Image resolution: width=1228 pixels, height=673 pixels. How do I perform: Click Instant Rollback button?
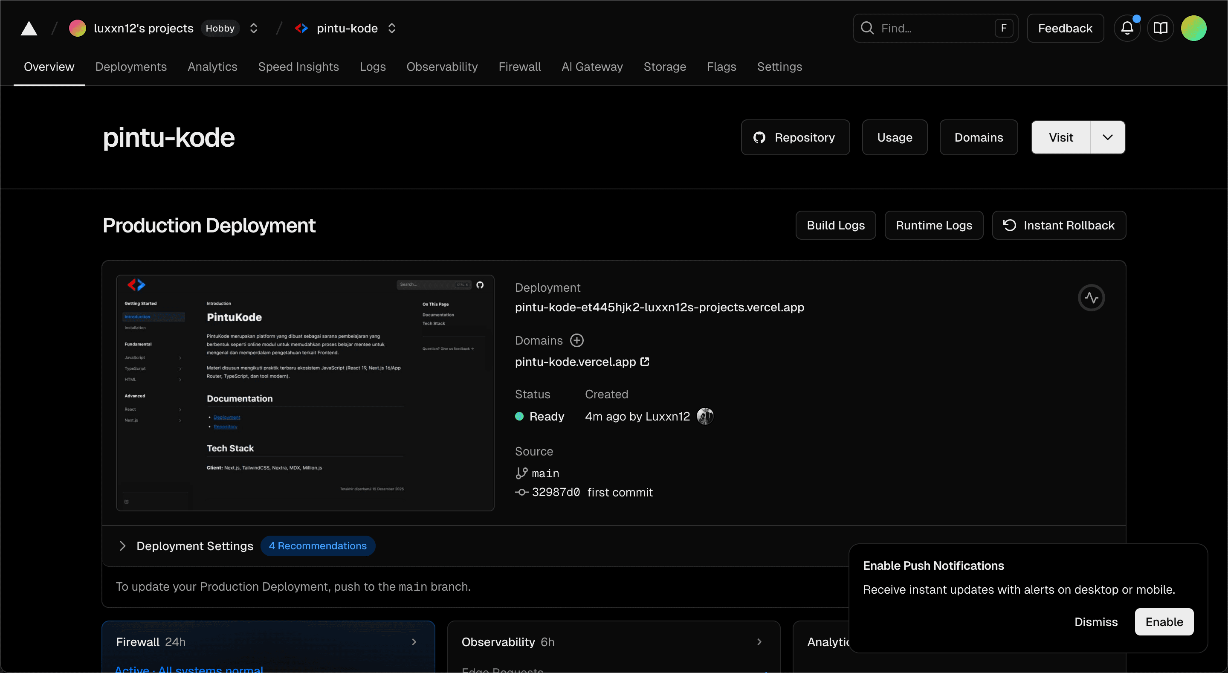tap(1059, 225)
